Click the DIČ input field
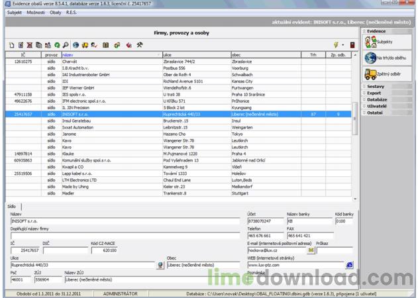Image resolution: width=418 pixels, height=298 pixels. tap(66, 250)
